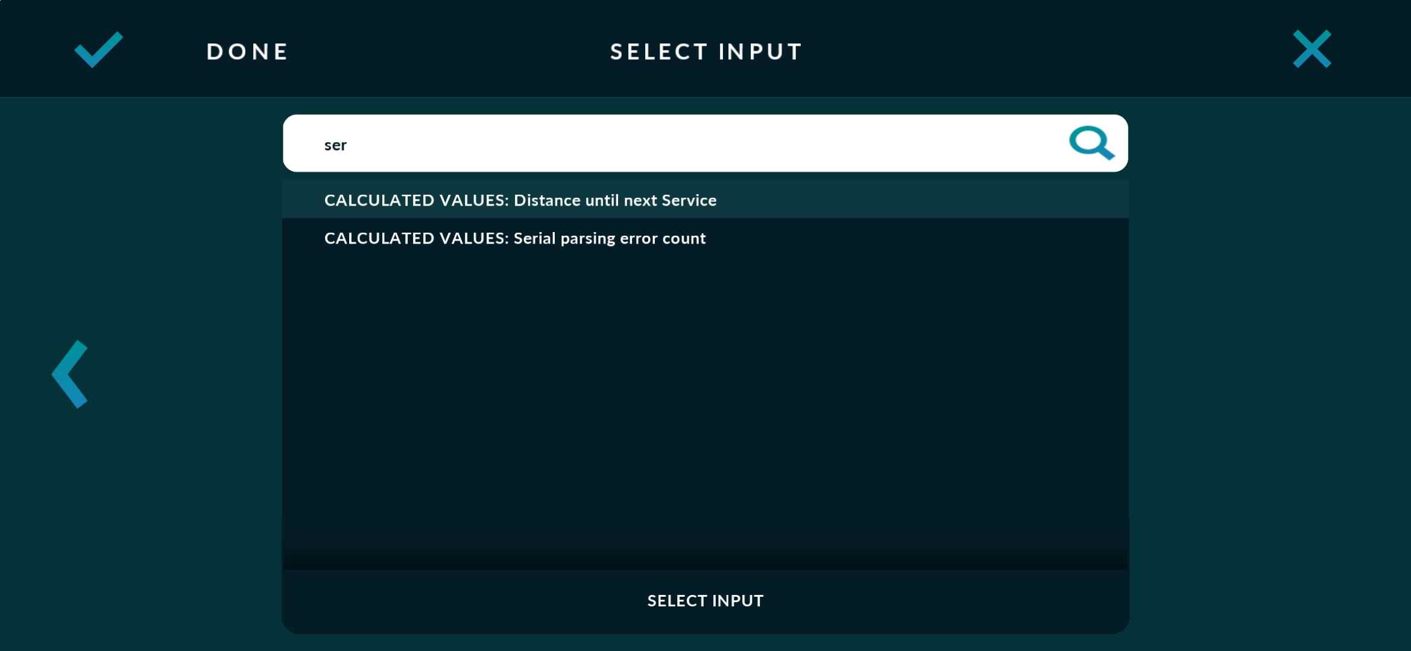
Task: Go back using the left chevron arrow
Action: pyautogui.click(x=70, y=374)
